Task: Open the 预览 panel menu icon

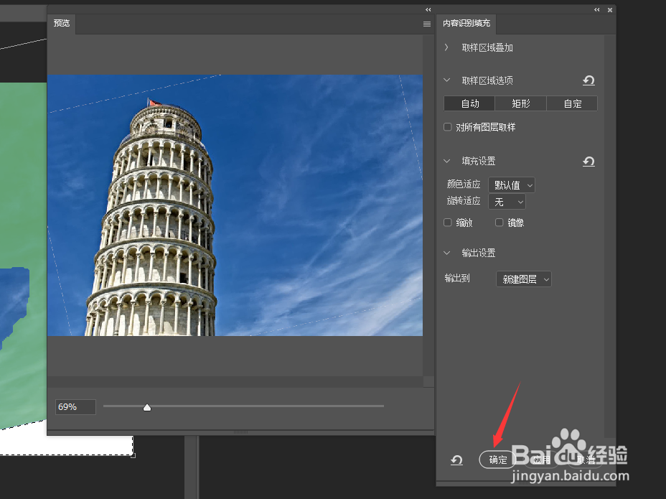Action: pyautogui.click(x=426, y=24)
